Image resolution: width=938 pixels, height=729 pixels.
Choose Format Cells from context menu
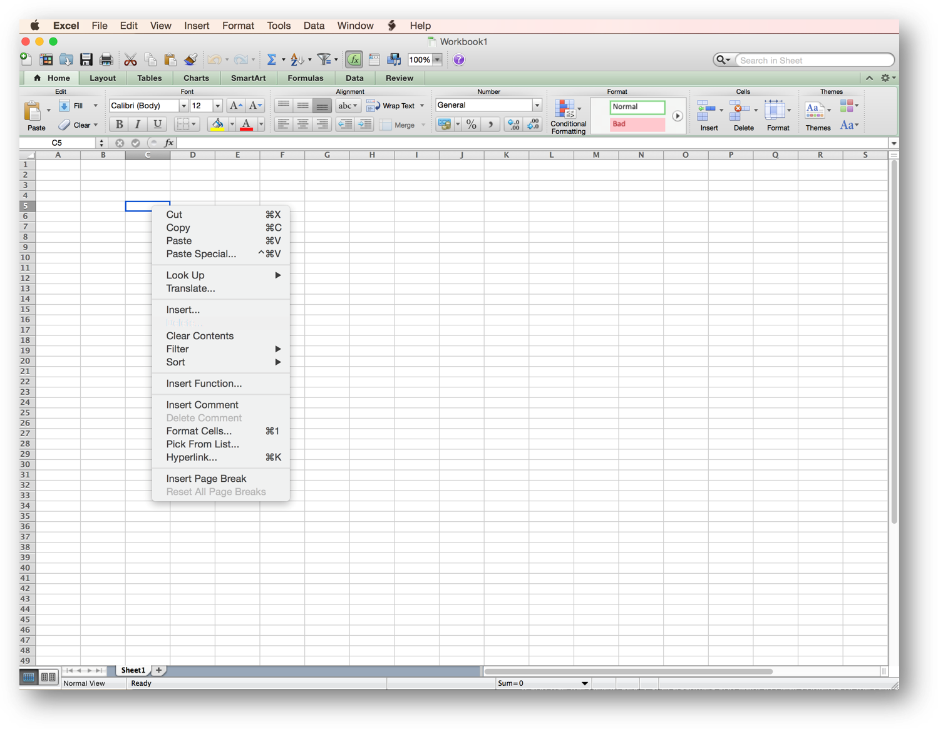point(198,431)
